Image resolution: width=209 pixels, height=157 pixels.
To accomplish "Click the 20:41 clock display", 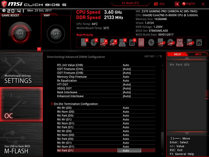I will (x=16, y=11).
